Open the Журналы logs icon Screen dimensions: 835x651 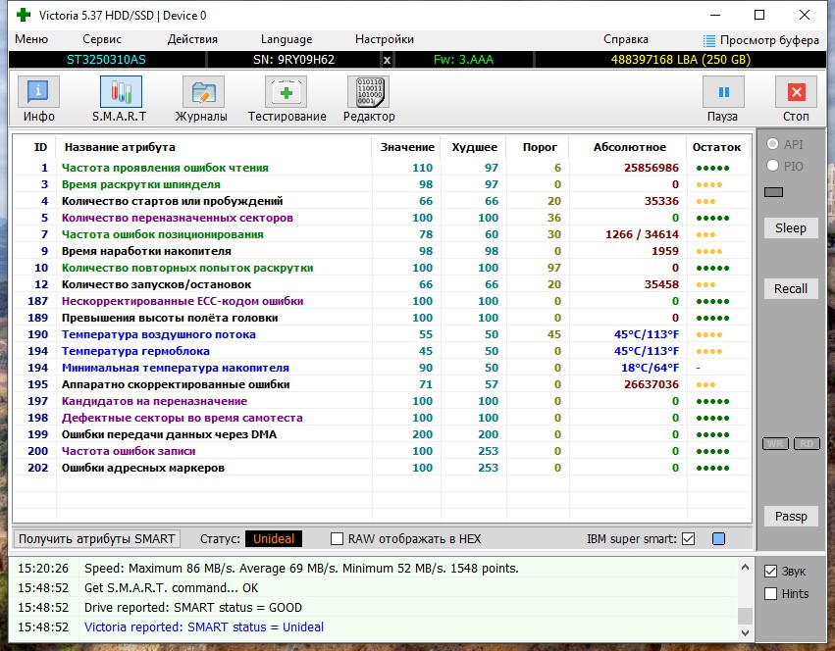coord(203,91)
